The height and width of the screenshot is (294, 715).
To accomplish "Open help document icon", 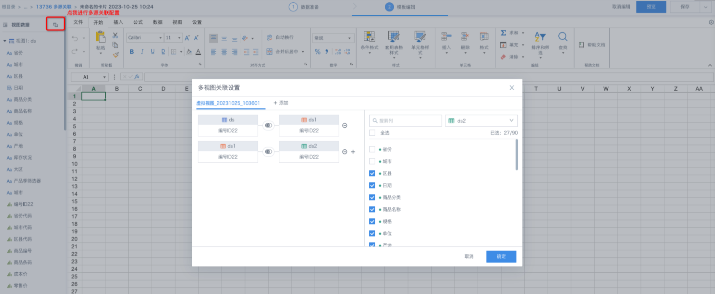I will 581,45.
